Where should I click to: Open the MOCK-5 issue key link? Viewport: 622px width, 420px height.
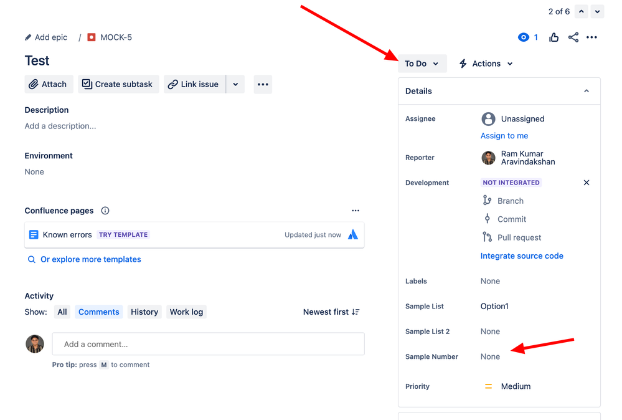click(x=116, y=37)
